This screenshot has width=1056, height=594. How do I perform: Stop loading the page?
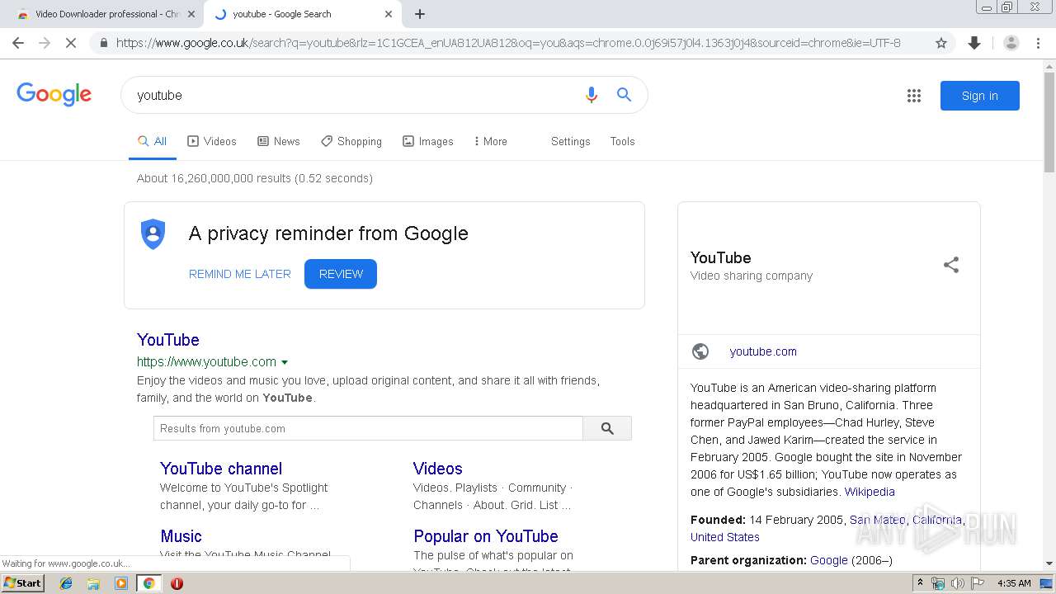pos(71,43)
